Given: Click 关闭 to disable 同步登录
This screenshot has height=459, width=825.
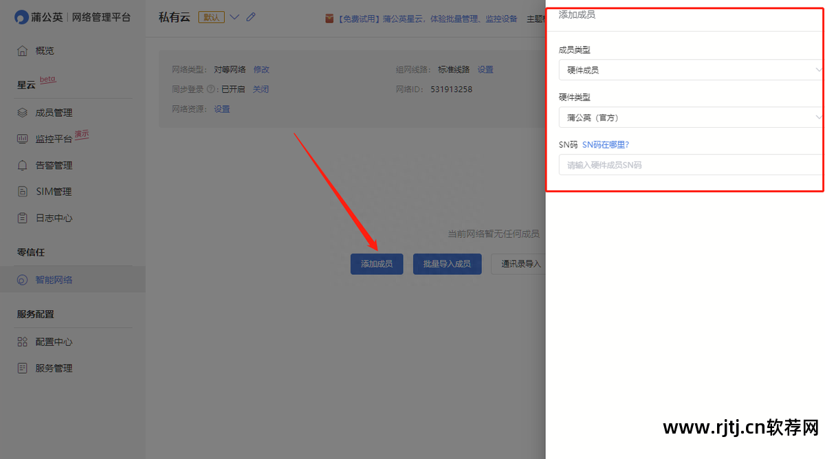Looking at the screenshot, I should click(x=261, y=89).
